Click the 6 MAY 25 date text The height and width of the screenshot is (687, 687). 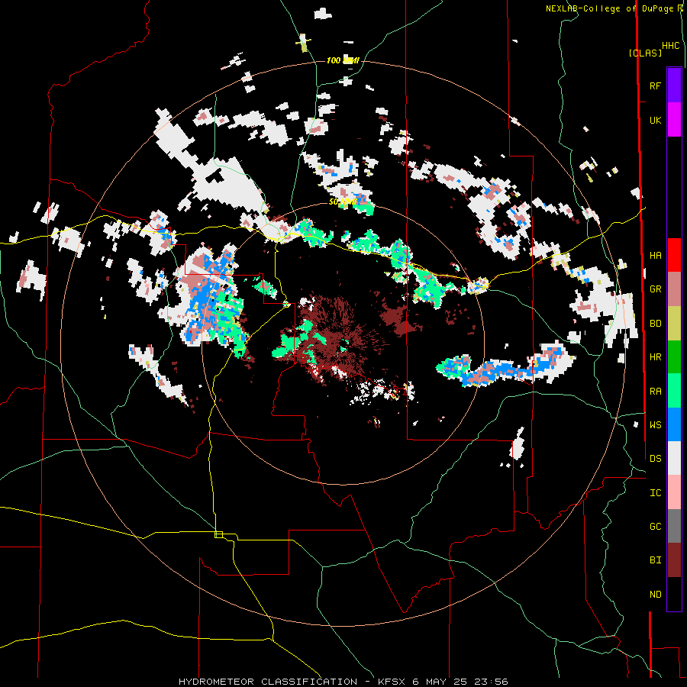pyautogui.click(x=440, y=682)
